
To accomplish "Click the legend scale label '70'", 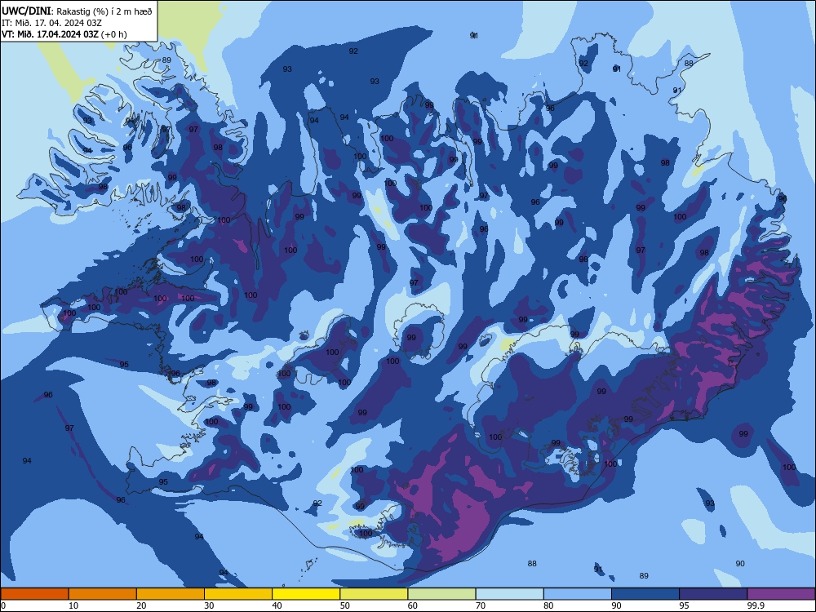I will tap(481, 605).
